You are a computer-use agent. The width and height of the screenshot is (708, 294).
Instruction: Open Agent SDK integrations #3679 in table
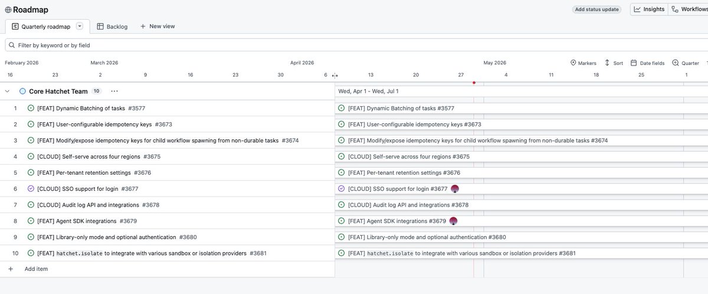click(x=87, y=221)
